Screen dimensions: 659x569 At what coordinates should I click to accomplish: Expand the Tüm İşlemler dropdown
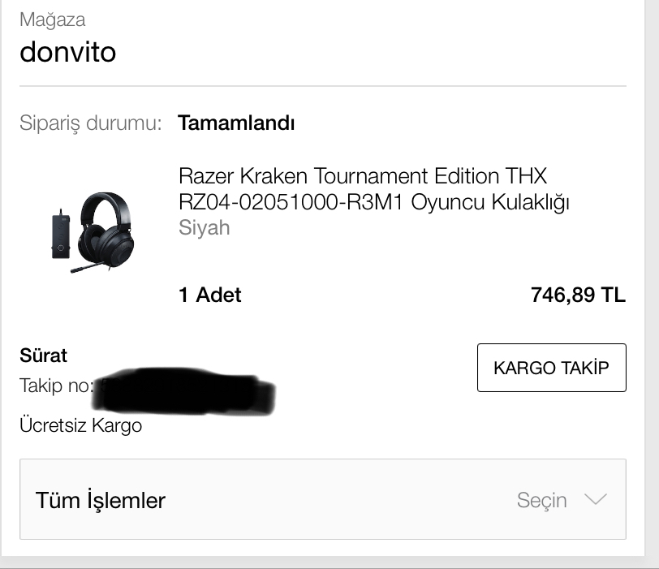[x=323, y=499]
